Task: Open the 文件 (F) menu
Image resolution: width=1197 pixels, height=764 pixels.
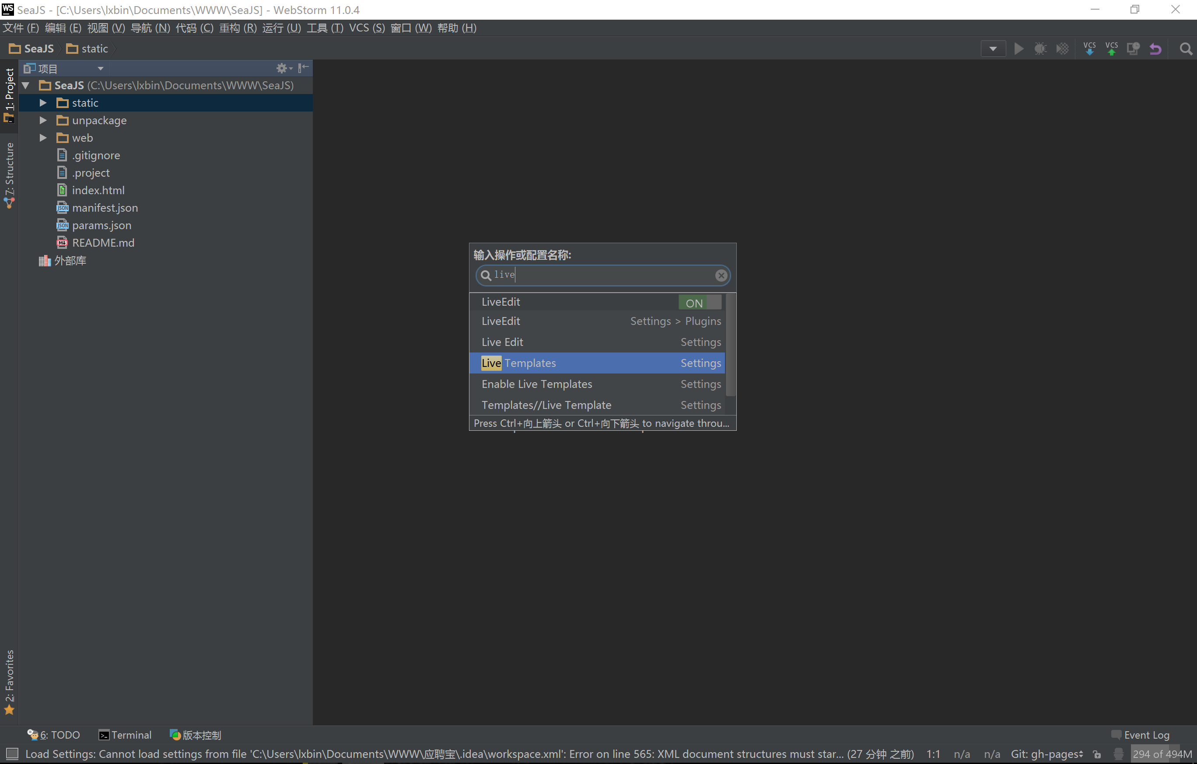Action: coord(21,28)
